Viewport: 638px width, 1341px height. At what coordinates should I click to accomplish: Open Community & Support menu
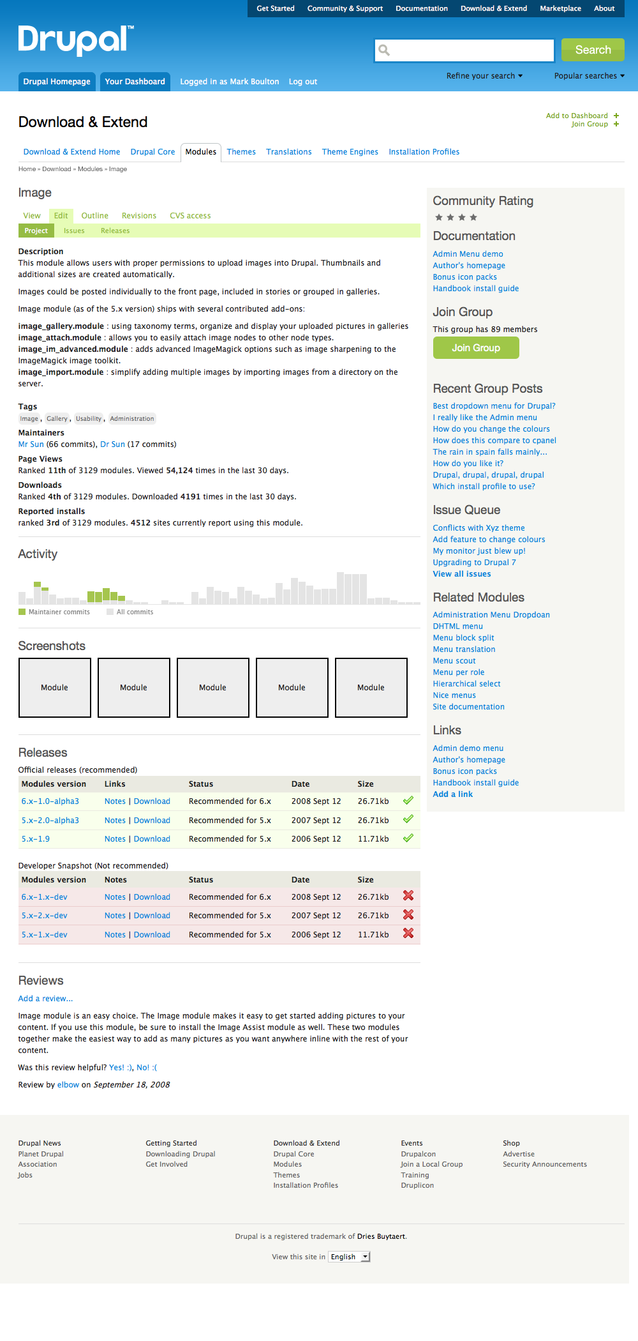pyautogui.click(x=345, y=8)
